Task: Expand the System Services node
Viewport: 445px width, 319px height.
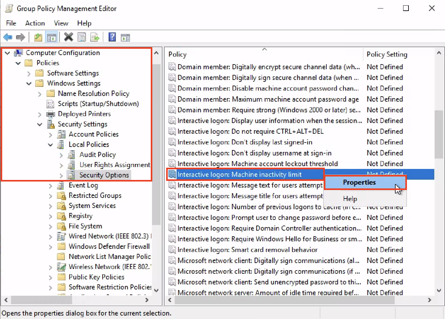Action: point(50,206)
